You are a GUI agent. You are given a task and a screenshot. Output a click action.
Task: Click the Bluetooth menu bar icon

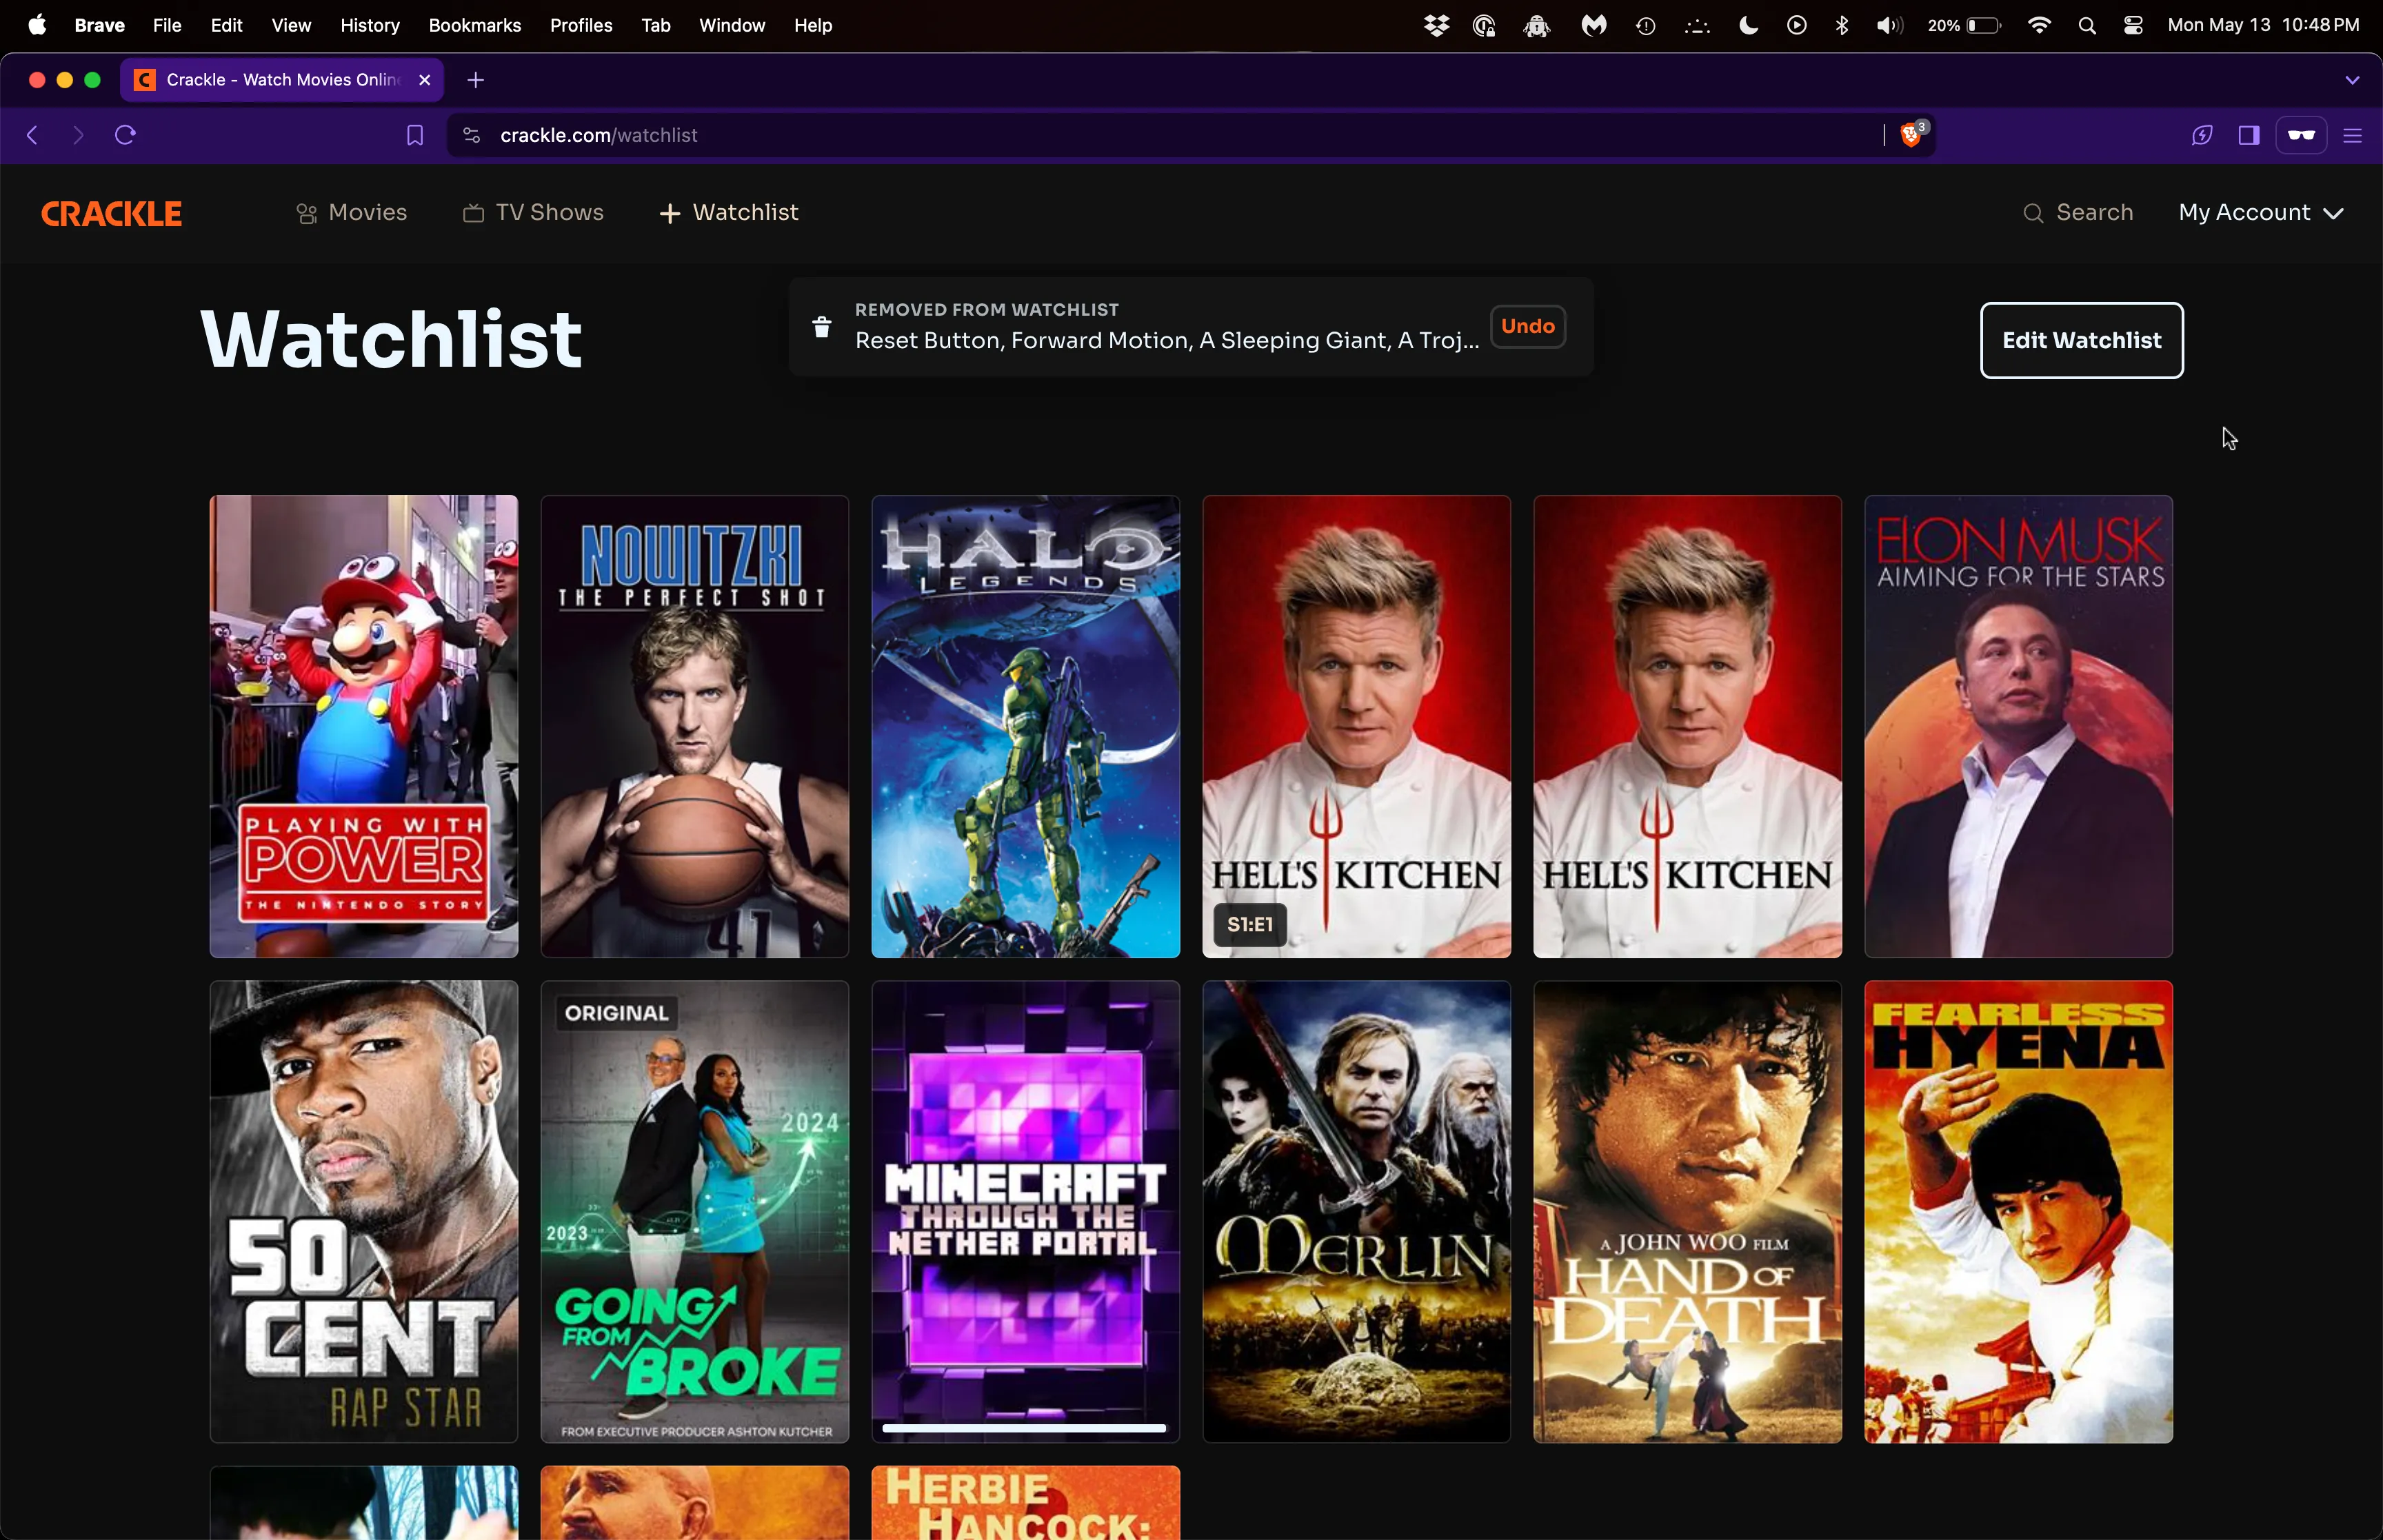(1841, 26)
